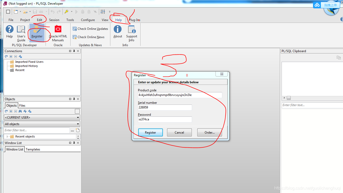
Task: Click the PL/SQL Clipboard copy icon
Action: [339, 58]
